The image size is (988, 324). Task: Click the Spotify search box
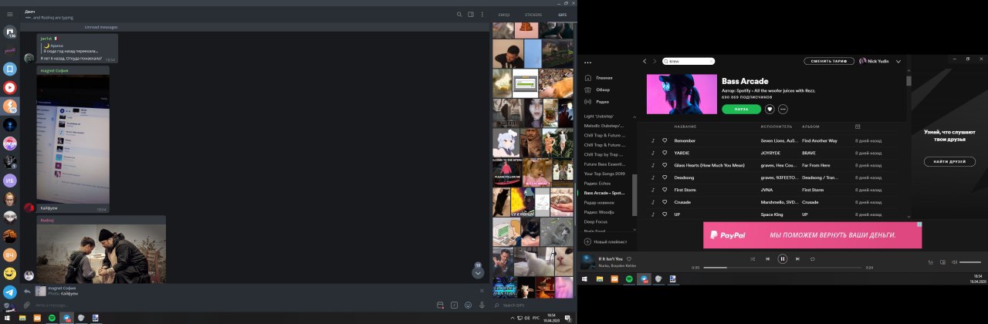coord(689,61)
